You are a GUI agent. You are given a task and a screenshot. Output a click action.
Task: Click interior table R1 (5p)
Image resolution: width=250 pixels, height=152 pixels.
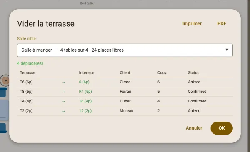(x=85, y=92)
